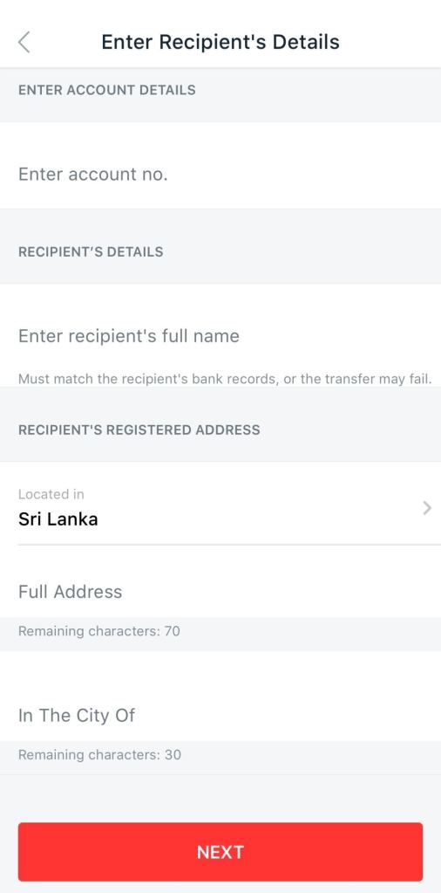The image size is (441, 893).
Task: Open the Located in Sri Lanka row
Action: tap(220, 504)
